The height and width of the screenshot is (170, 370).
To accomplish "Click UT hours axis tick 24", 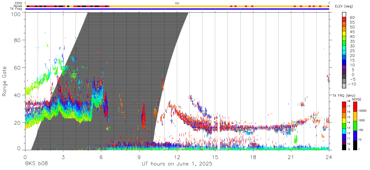I will point(329,157).
